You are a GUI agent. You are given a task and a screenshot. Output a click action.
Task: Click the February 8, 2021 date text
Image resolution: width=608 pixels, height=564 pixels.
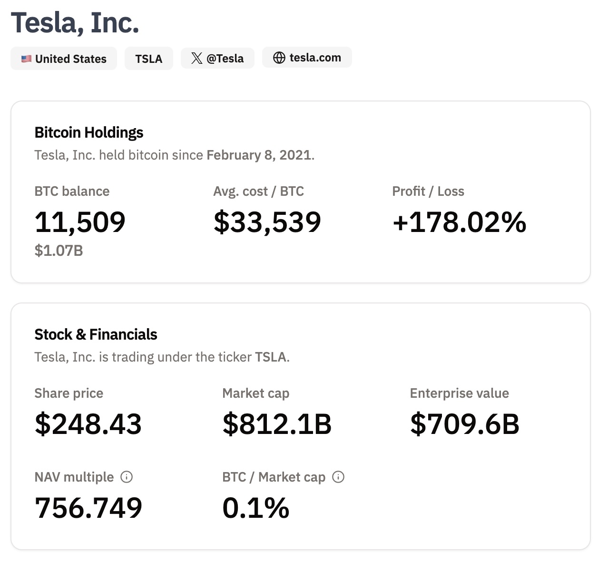(x=259, y=155)
